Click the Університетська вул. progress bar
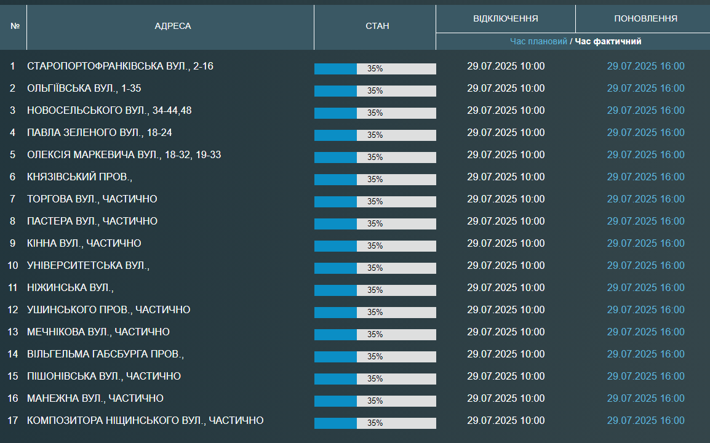This screenshot has height=443, width=710. [x=375, y=268]
